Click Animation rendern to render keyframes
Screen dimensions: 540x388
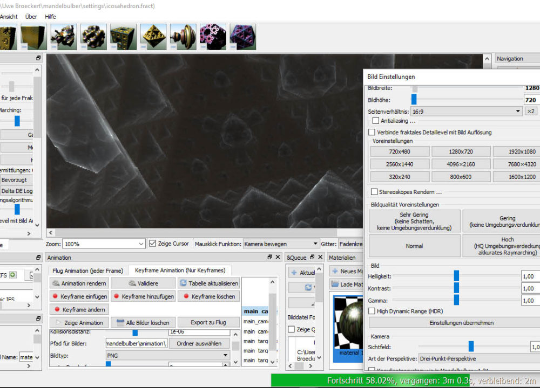point(79,283)
